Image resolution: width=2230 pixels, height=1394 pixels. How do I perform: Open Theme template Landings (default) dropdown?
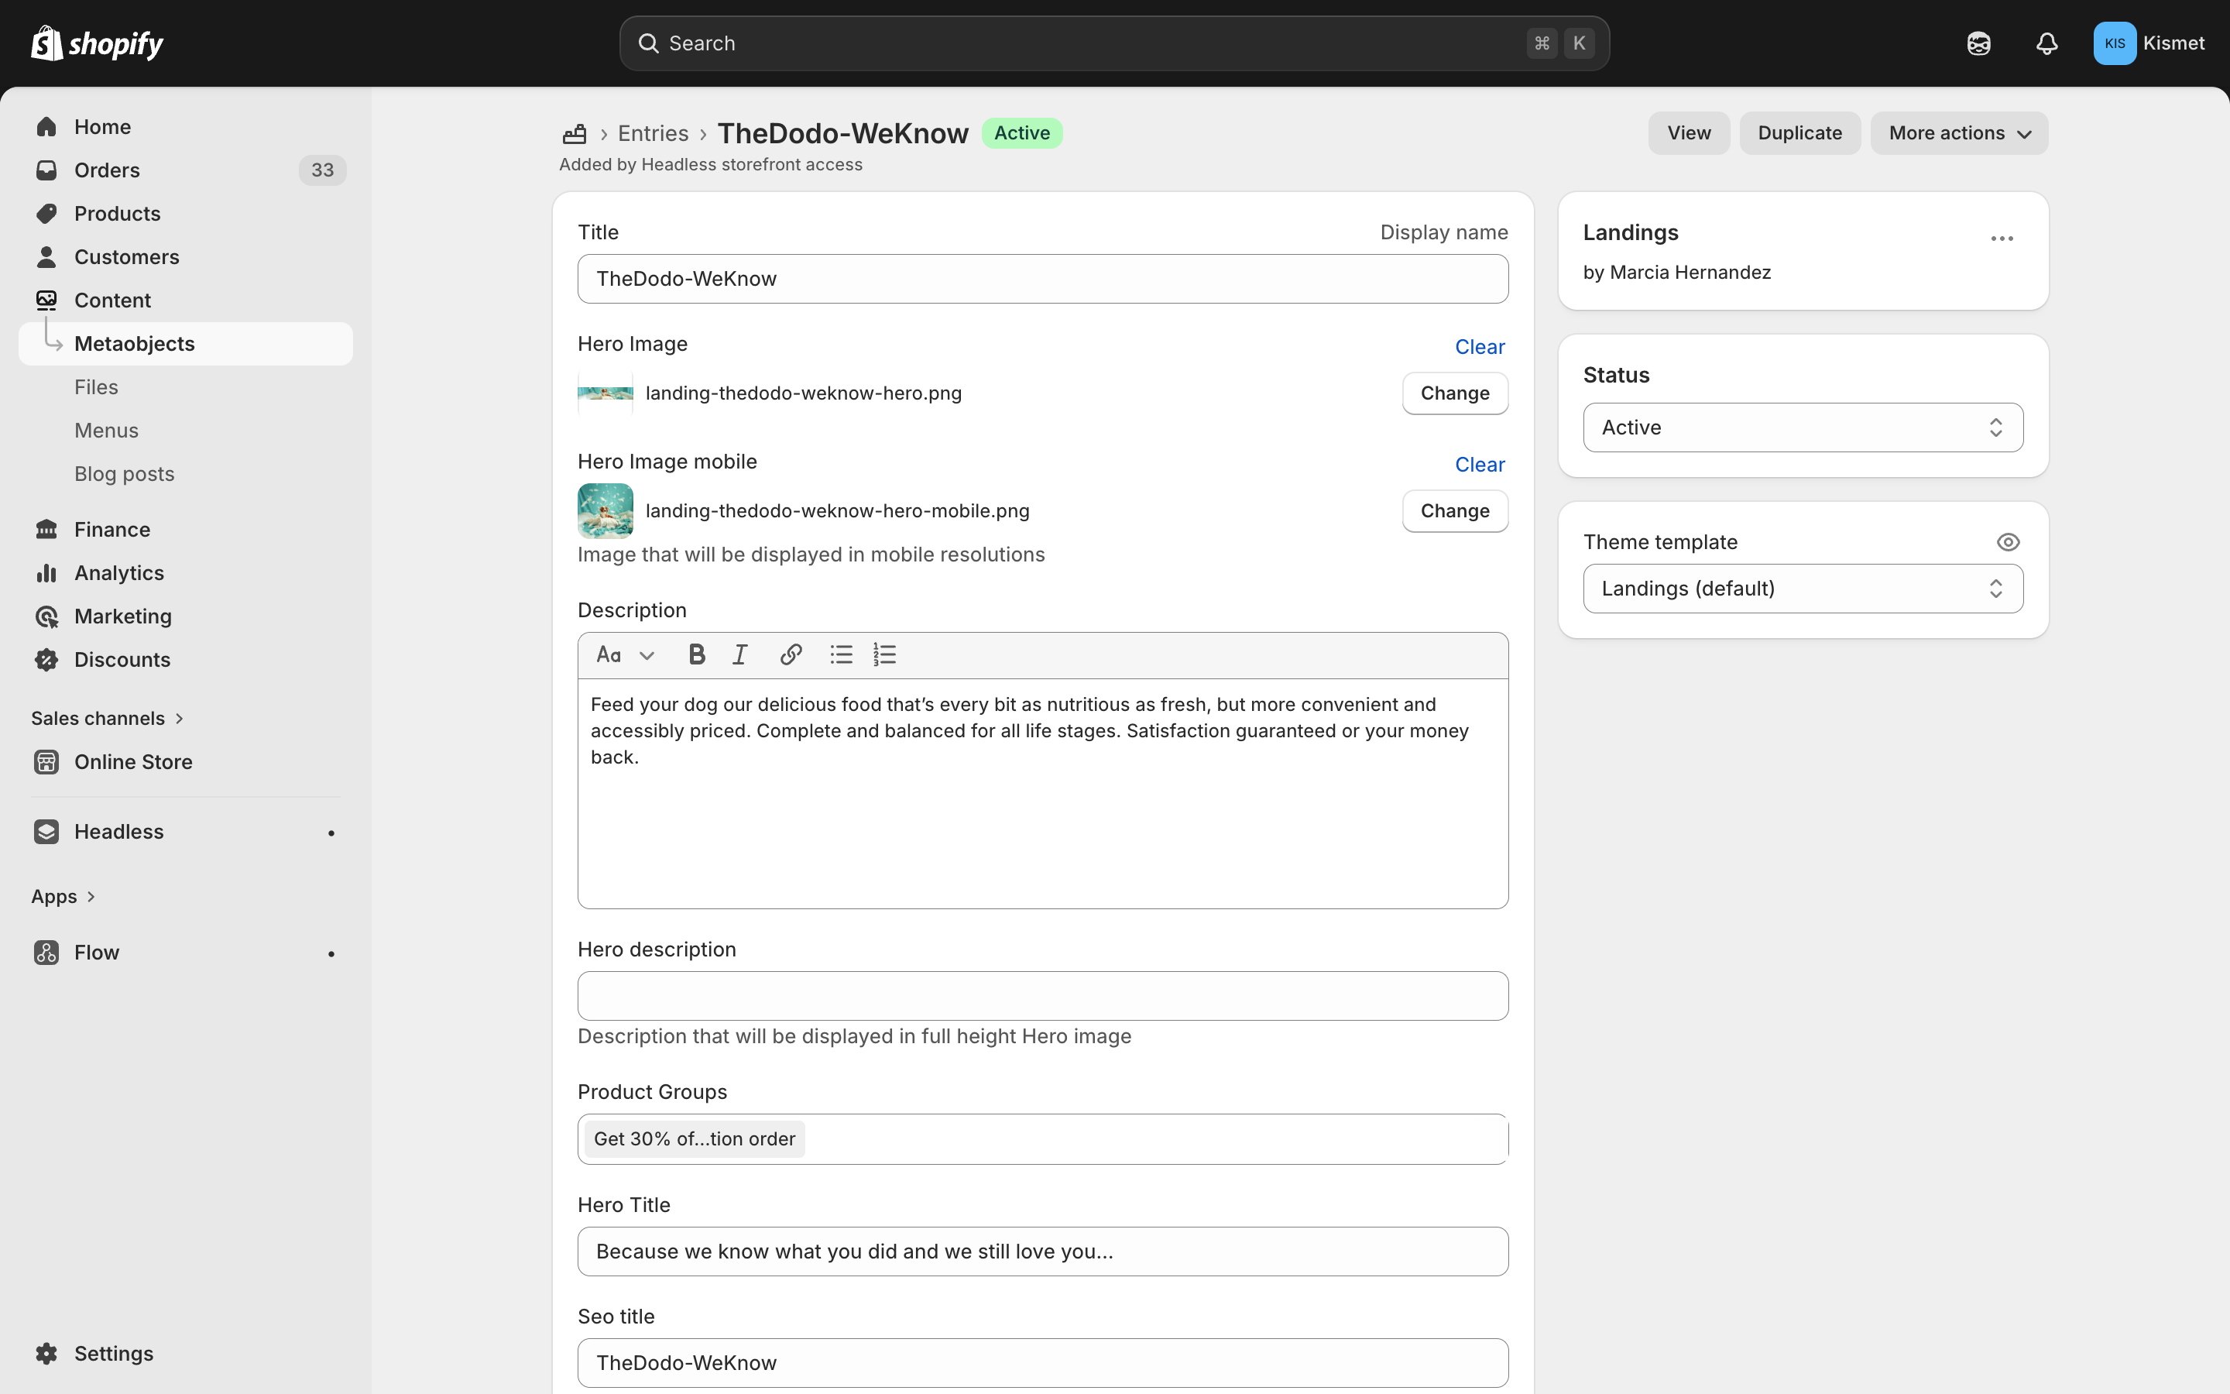(1803, 589)
